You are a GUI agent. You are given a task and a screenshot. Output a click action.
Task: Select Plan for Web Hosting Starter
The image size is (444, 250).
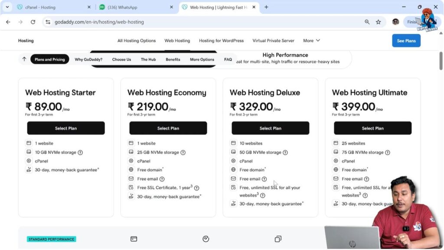point(66,128)
